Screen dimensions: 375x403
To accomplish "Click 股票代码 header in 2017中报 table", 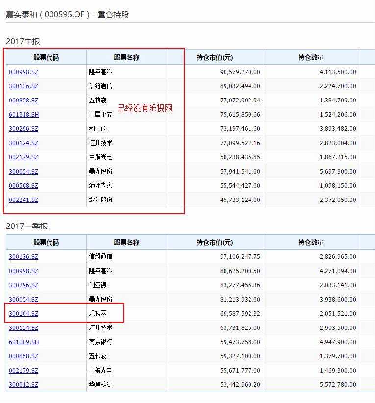I will pos(46,57).
